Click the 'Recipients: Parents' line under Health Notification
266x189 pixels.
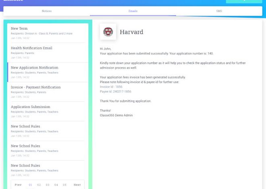tap(23, 53)
